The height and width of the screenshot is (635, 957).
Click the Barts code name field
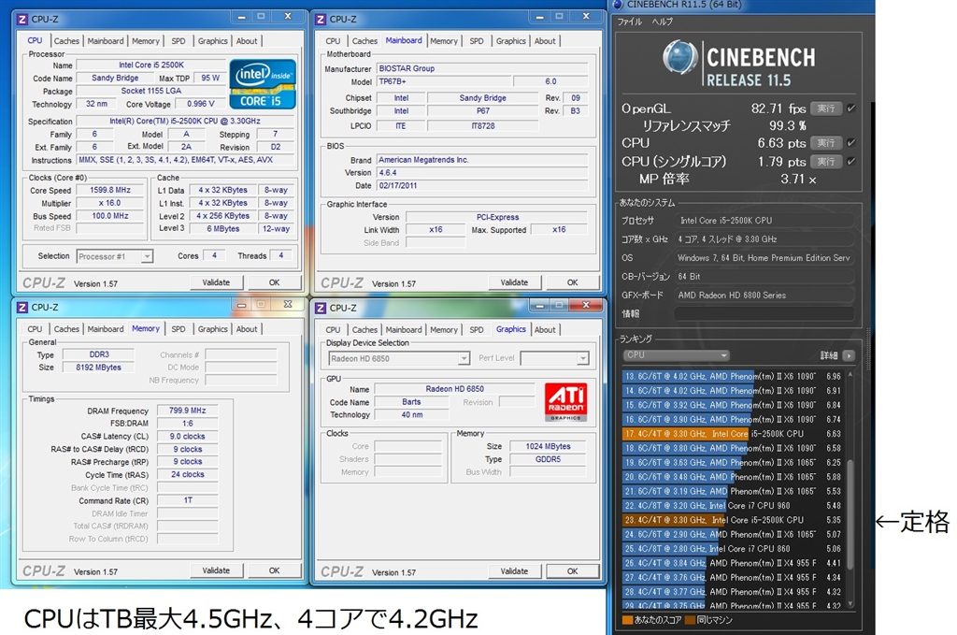(411, 402)
